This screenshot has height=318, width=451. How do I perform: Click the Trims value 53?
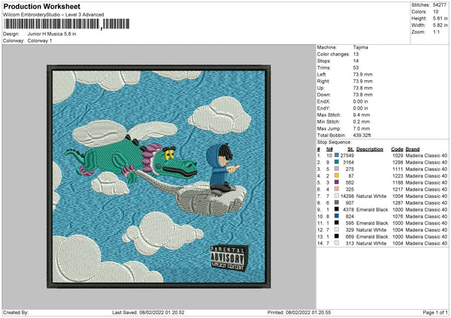tap(356, 67)
